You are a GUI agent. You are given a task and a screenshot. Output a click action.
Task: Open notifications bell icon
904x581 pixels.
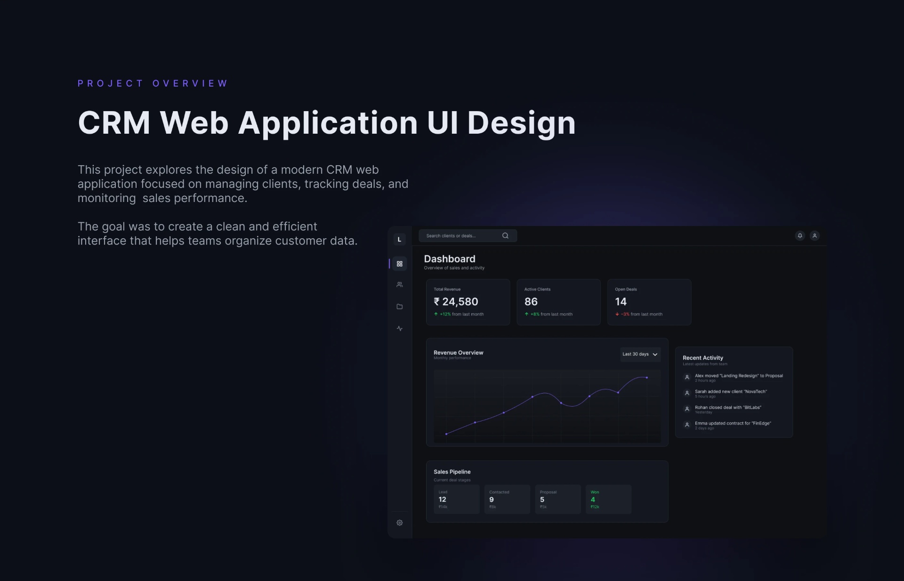coord(800,235)
